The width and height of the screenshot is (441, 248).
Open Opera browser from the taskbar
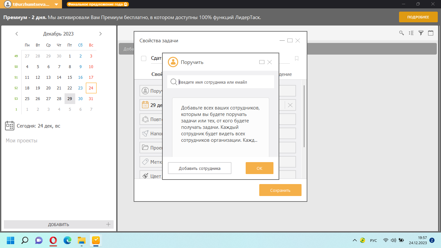(x=53, y=240)
